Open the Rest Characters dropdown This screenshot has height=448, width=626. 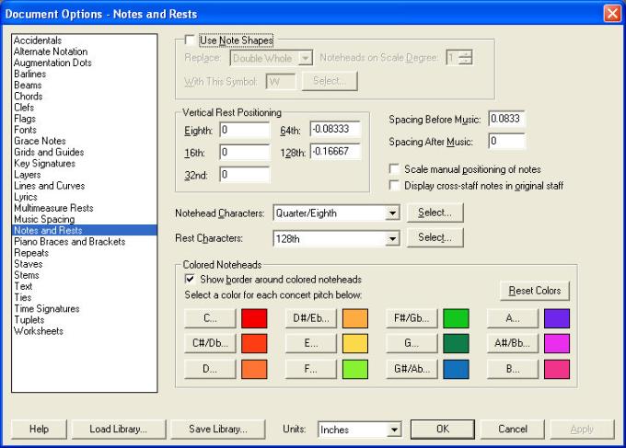tap(392, 238)
